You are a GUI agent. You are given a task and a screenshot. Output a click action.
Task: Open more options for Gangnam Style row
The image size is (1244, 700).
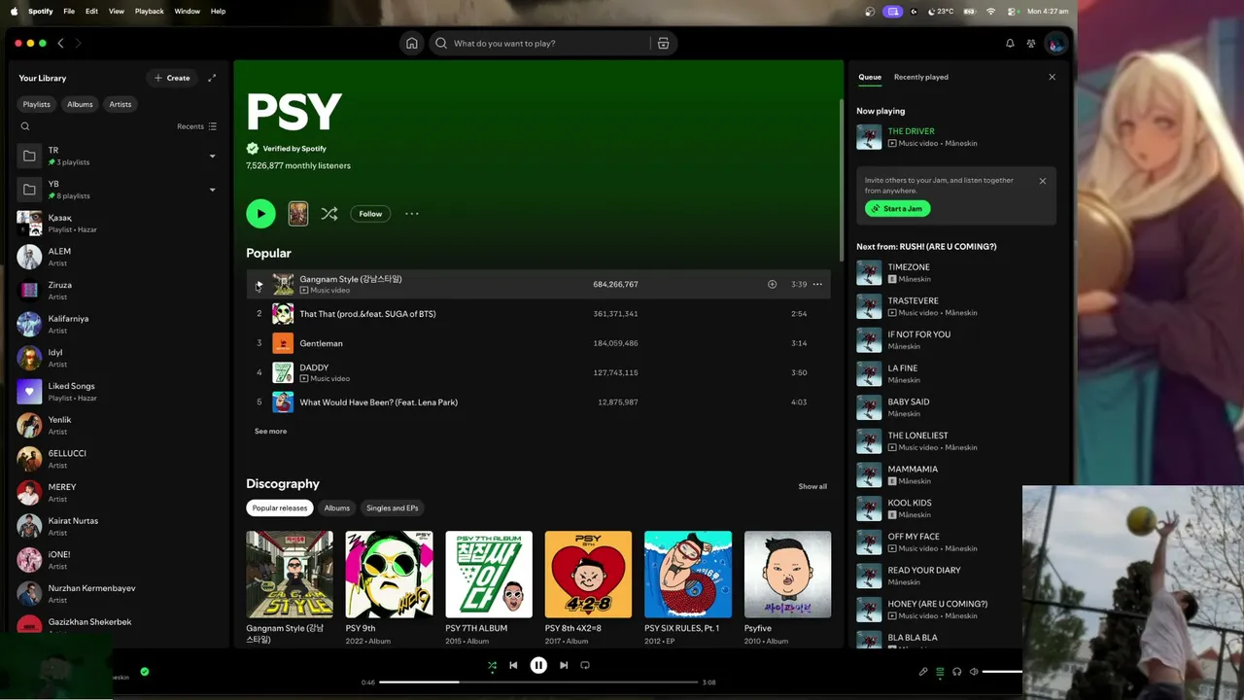click(817, 284)
